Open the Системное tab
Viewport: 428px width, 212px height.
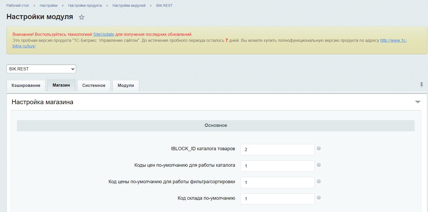[x=94, y=86]
